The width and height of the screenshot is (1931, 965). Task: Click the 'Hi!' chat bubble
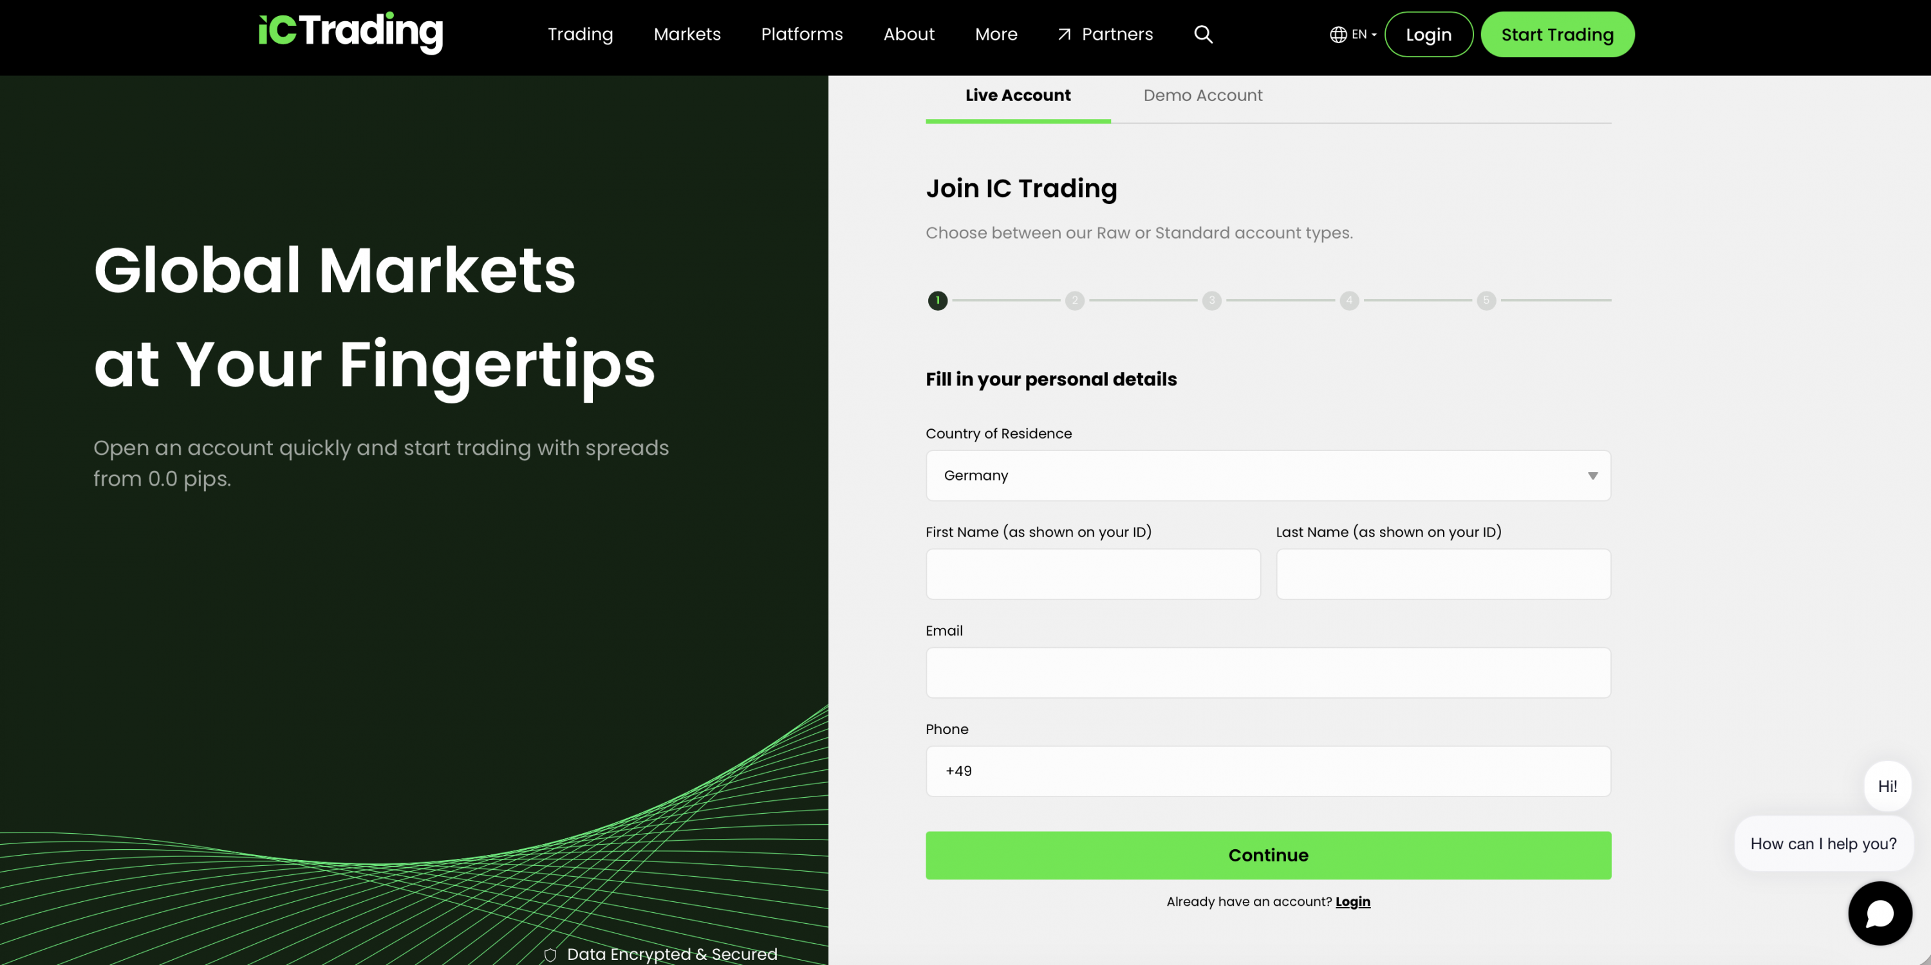(x=1887, y=787)
